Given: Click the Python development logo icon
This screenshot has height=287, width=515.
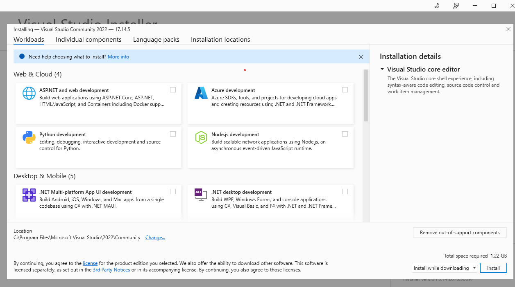Looking at the screenshot, I should tap(29, 138).
